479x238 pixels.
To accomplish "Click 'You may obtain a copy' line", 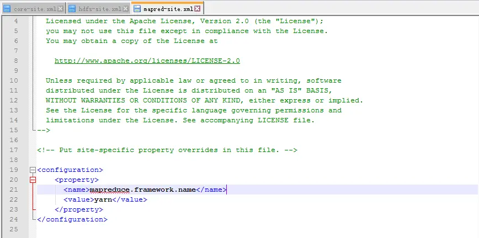I will 132,41.
